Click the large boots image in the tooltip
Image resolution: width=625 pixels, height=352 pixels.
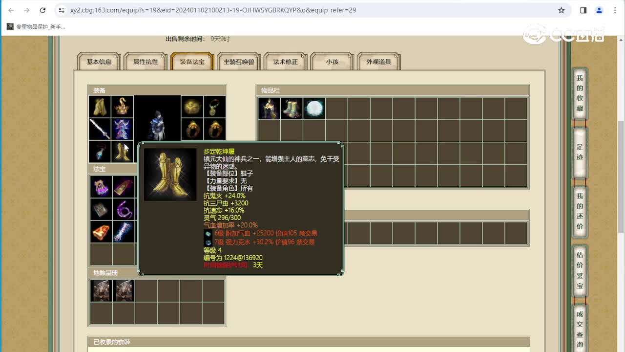[170, 175]
